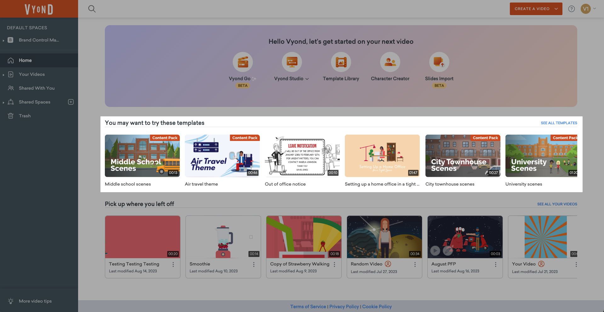
Task: Expand the Shared Spaces tree arrow
Action: tap(3, 102)
